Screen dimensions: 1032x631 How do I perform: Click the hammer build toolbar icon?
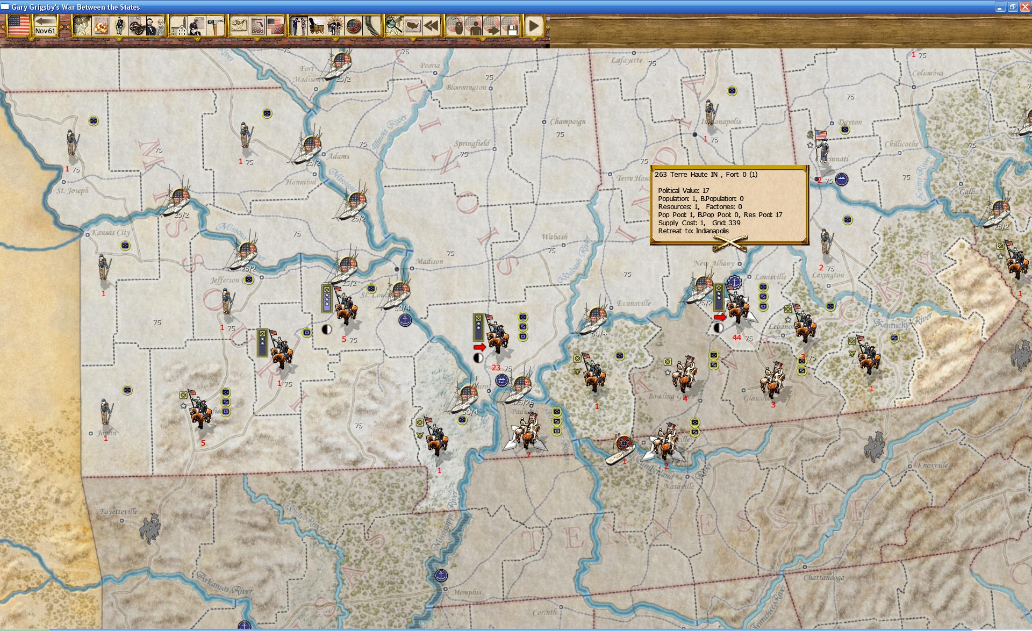215,25
